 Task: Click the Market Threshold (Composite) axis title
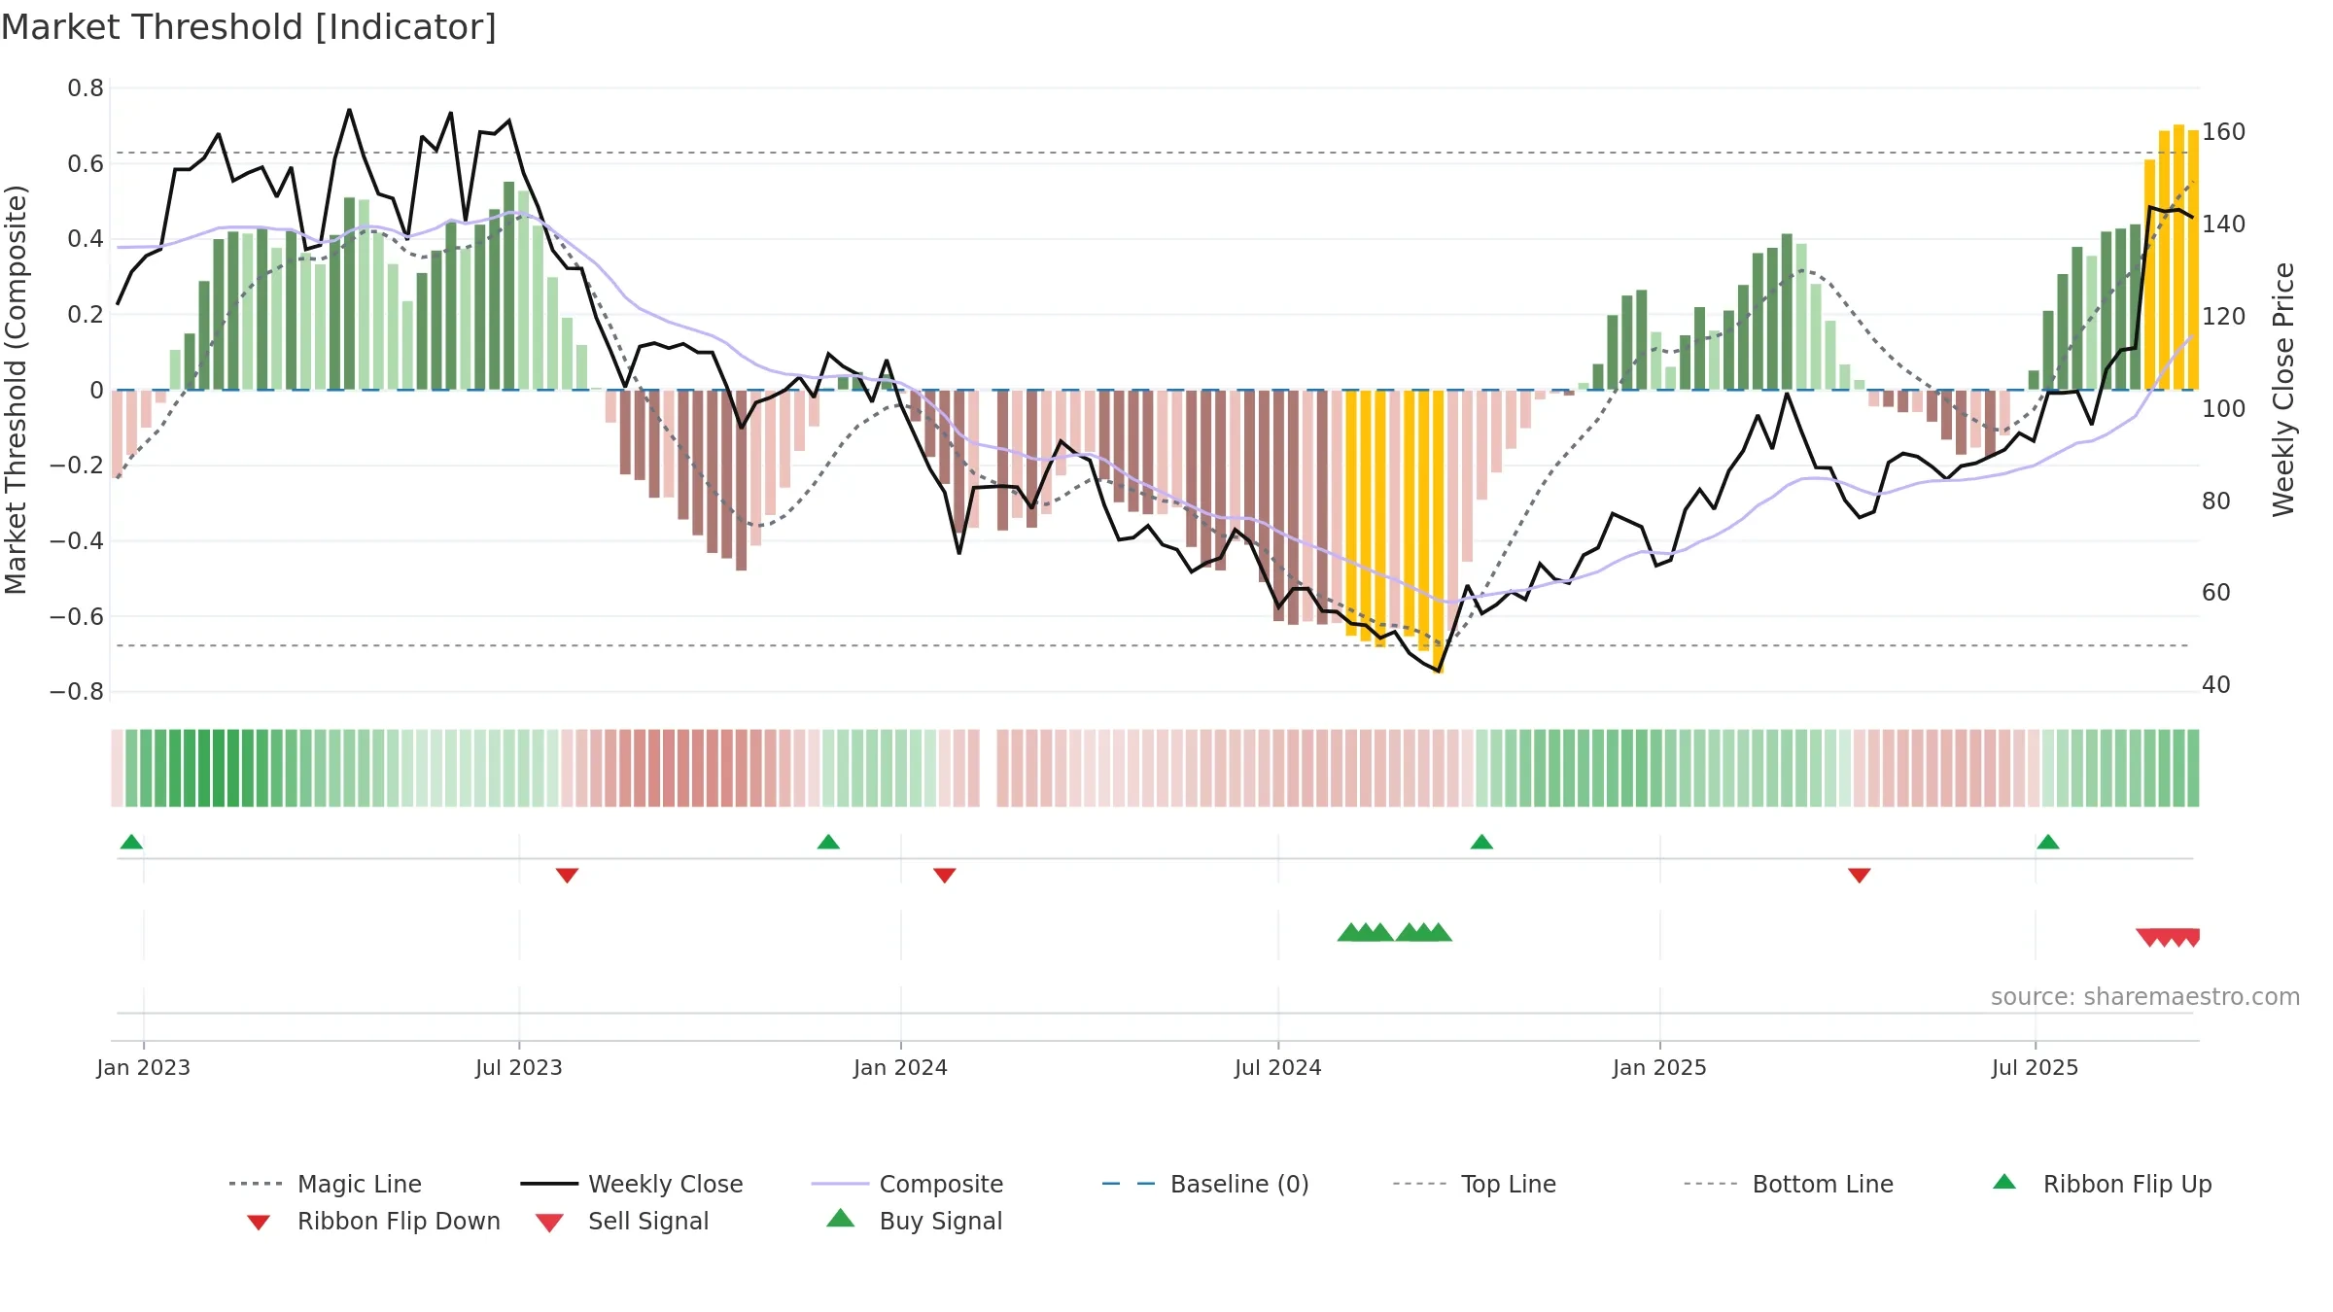[x=16, y=390]
